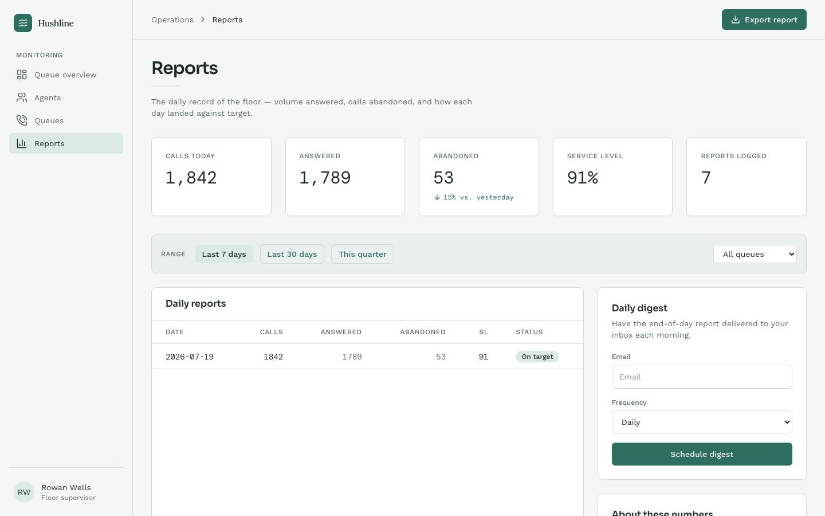The height and width of the screenshot is (516, 825).
Task: Open the Frequency Daily dropdown
Action: (702, 422)
